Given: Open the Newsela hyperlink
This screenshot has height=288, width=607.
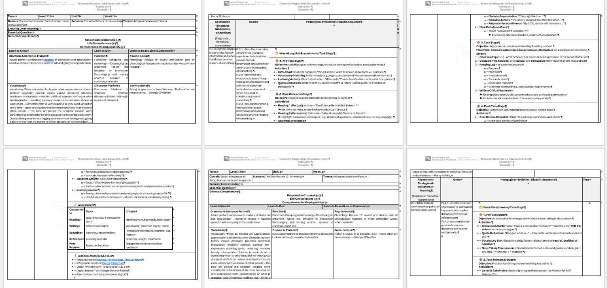Looking at the screenshot, I should tap(100, 259).
